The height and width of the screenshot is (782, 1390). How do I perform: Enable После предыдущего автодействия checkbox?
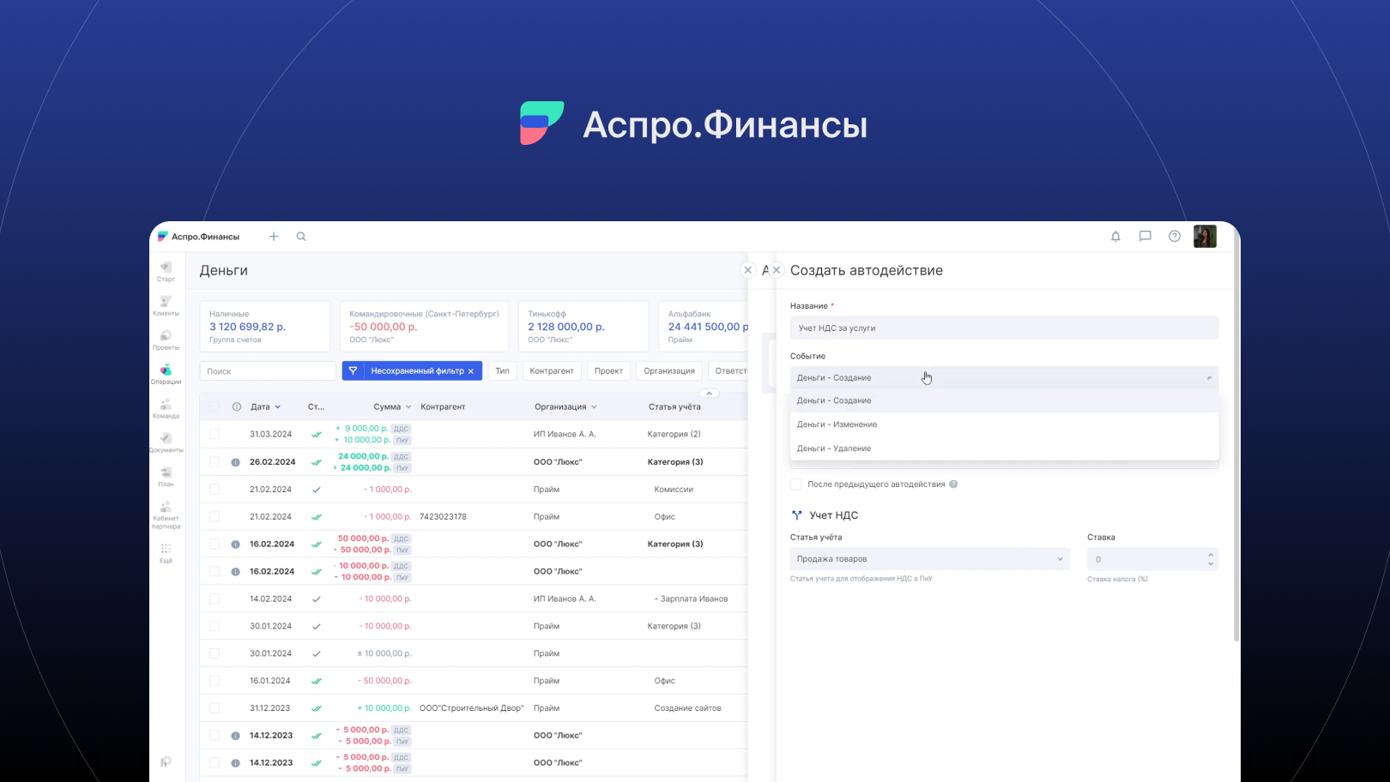click(796, 484)
